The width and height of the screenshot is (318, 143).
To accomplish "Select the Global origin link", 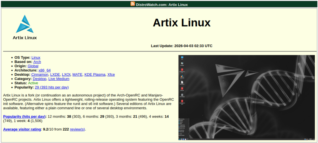I will 33,66.
